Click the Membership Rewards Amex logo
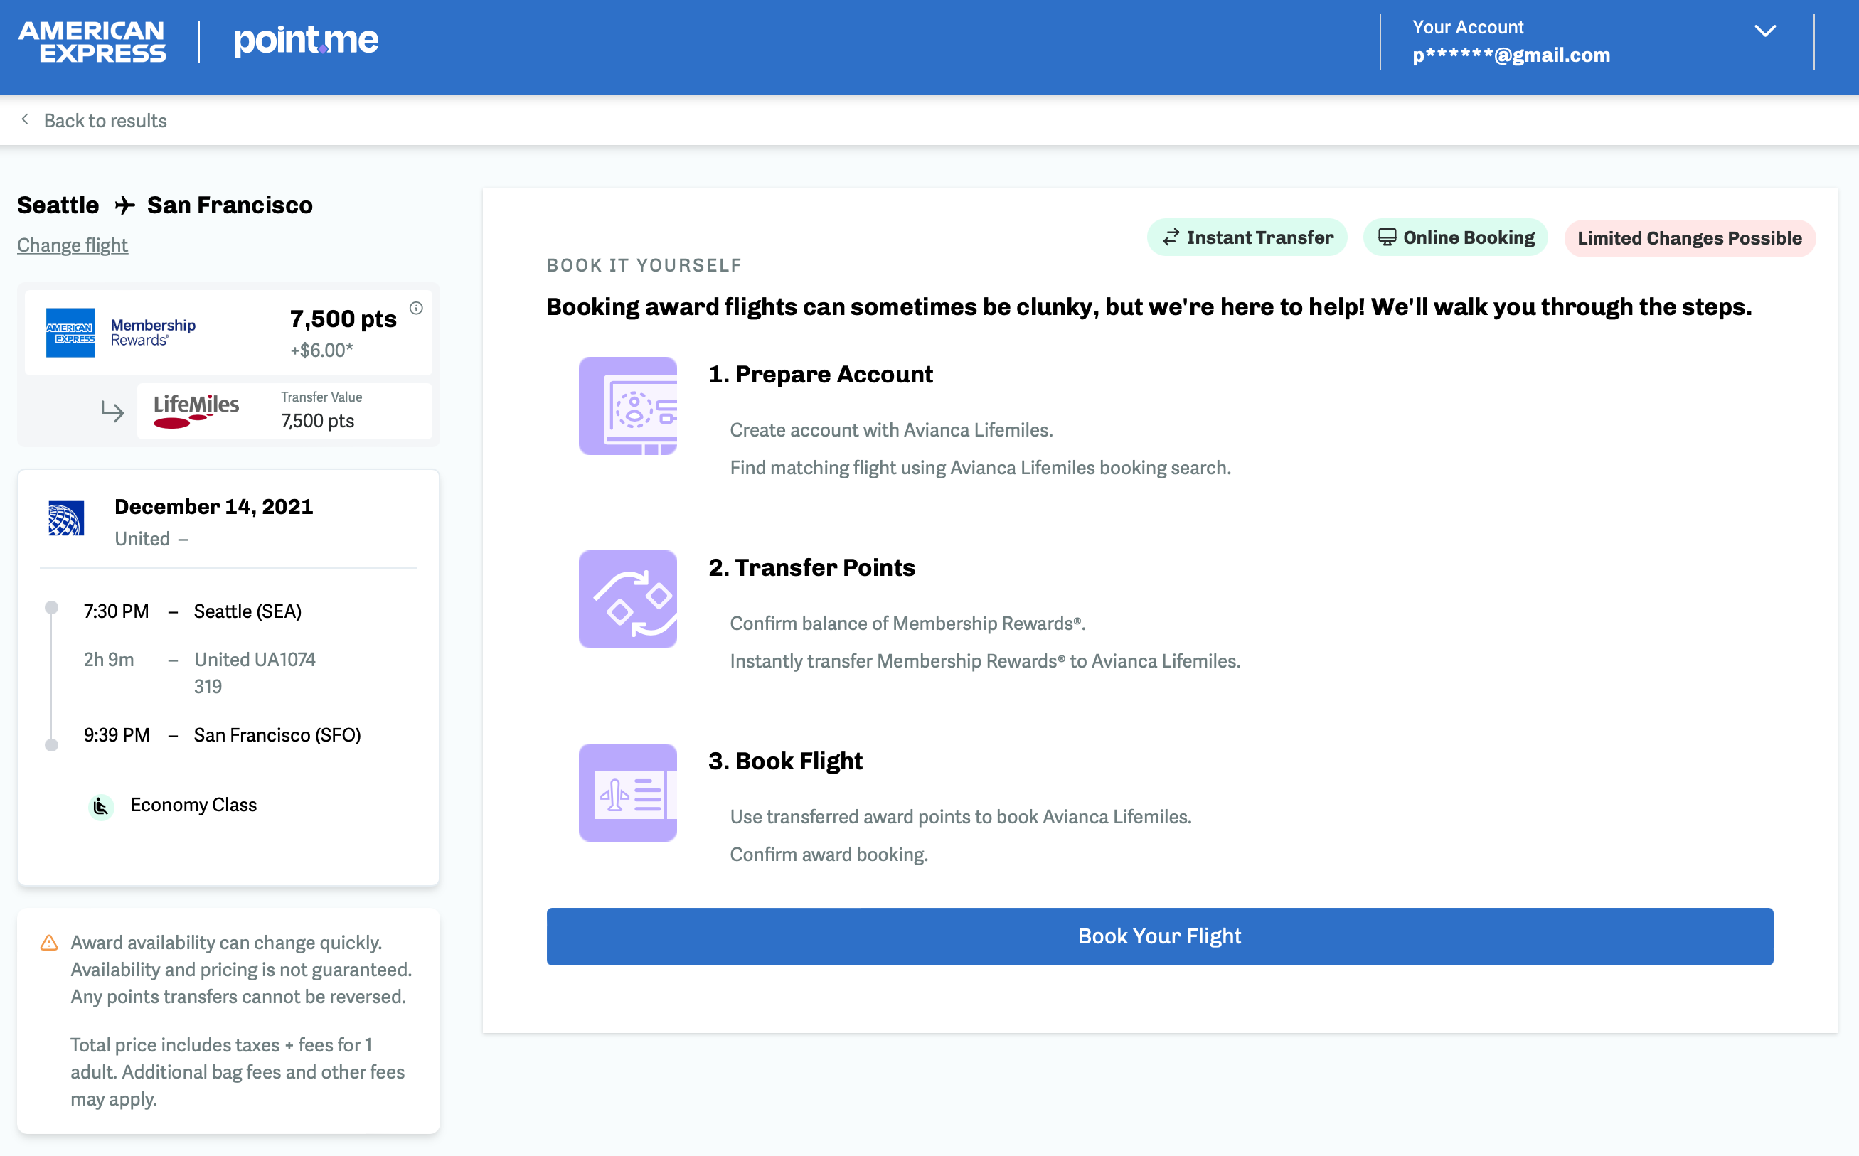The image size is (1859, 1156). (70, 333)
